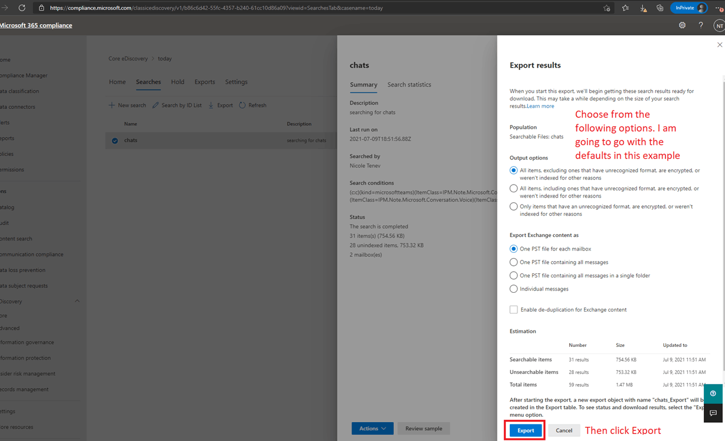
Task: Open the Learn more link
Action: pos(540,106)
